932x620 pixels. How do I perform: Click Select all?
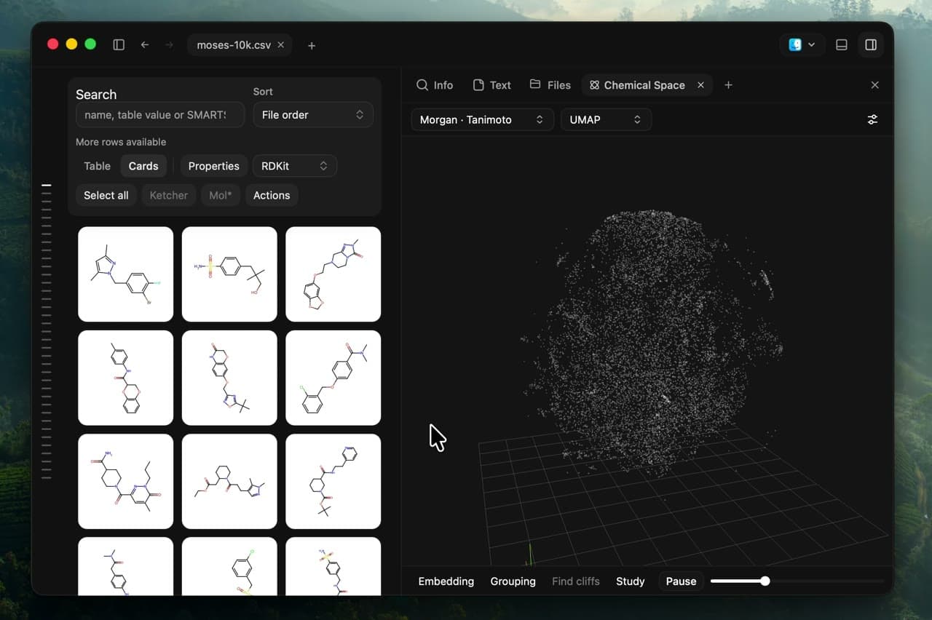pos(106,195)
